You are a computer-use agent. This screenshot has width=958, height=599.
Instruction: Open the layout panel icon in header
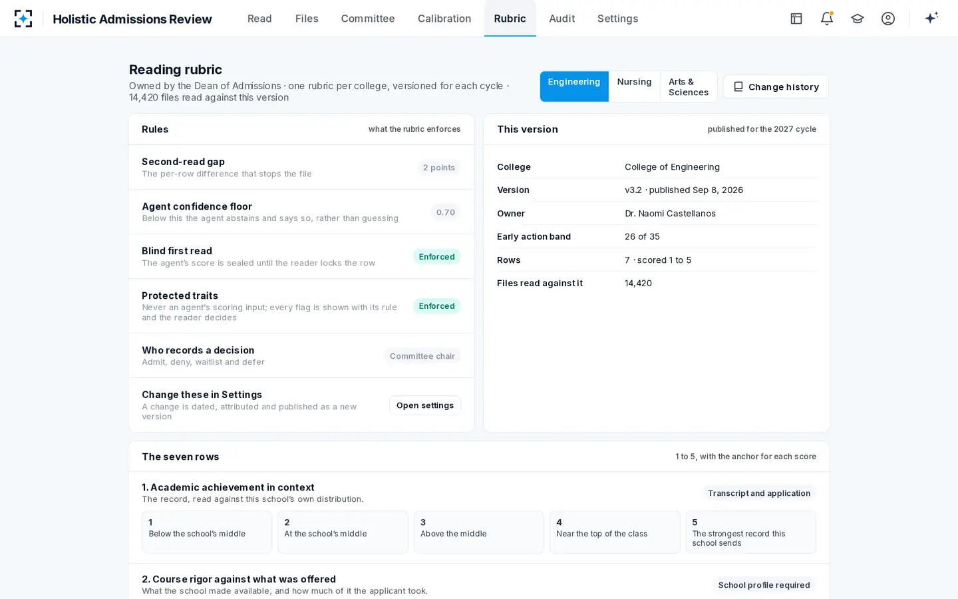[x=796, y=19]
